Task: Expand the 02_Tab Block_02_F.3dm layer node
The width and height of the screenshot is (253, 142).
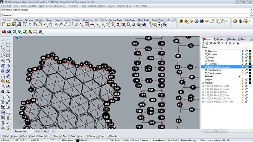Action: [x=203, y=95]
